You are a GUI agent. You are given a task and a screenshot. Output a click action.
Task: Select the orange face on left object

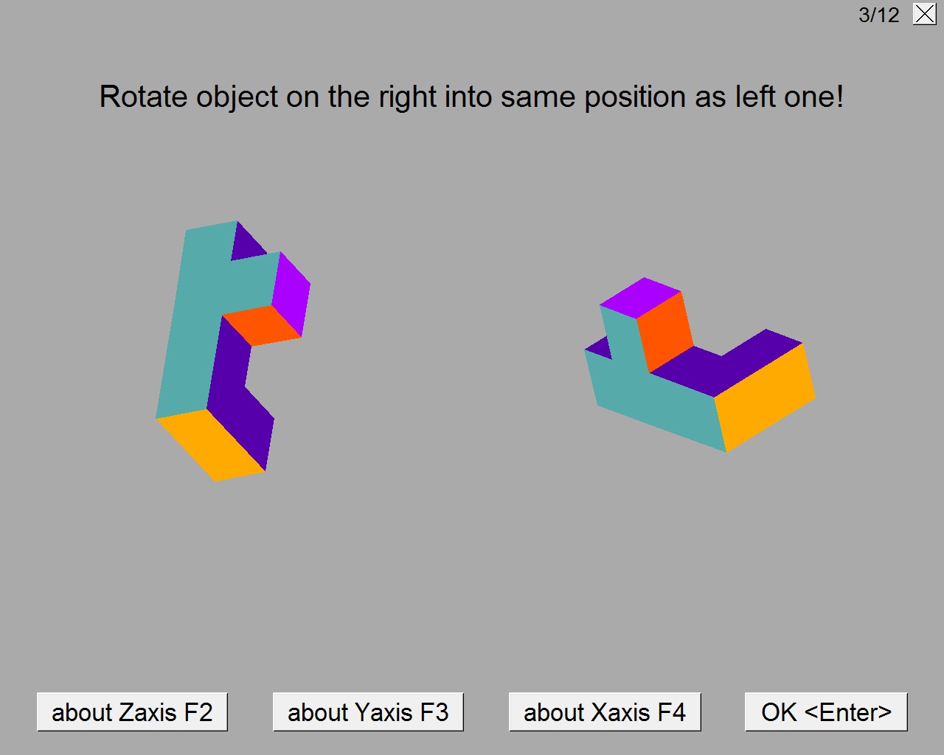click(x=262, y=325)
